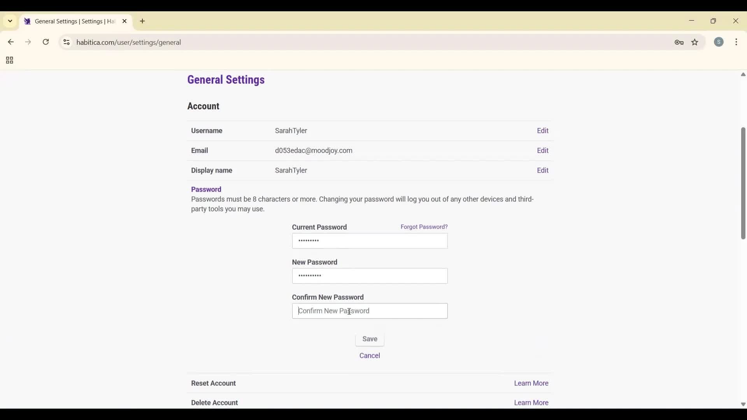Image resolution: width=747 pixels, height=420 pixels.
Task: Edit the Username SarahTyler
Action: (x=543, y=131)
